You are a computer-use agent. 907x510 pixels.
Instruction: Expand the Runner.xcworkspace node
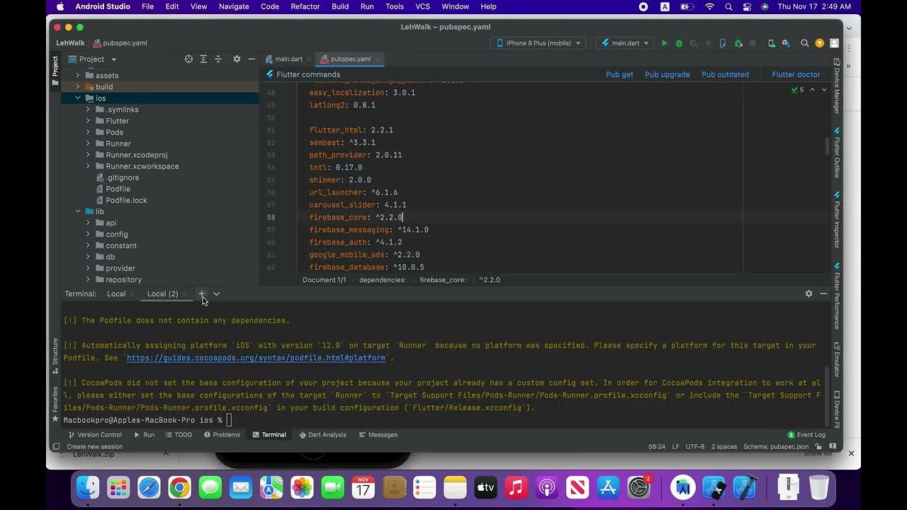click(88, 166)
